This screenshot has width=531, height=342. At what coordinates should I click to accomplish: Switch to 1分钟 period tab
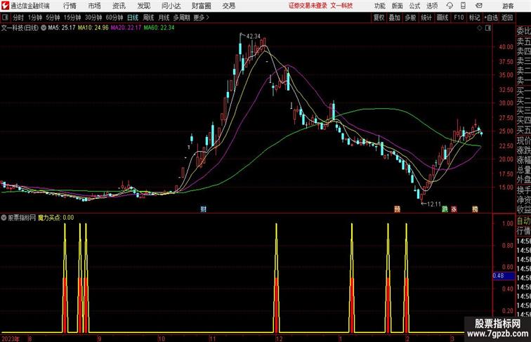pos(35,18)
